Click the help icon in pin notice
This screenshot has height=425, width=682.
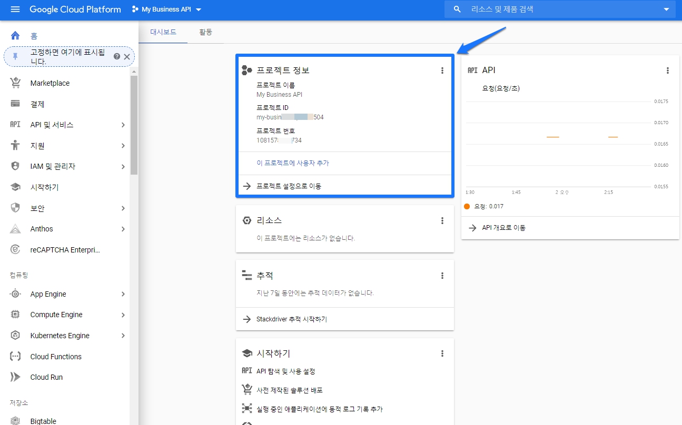tap(116, 56)
